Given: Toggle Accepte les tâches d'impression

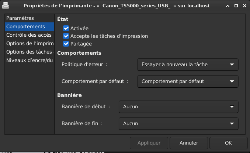Looking at the screenshot, I should [66, 36].
